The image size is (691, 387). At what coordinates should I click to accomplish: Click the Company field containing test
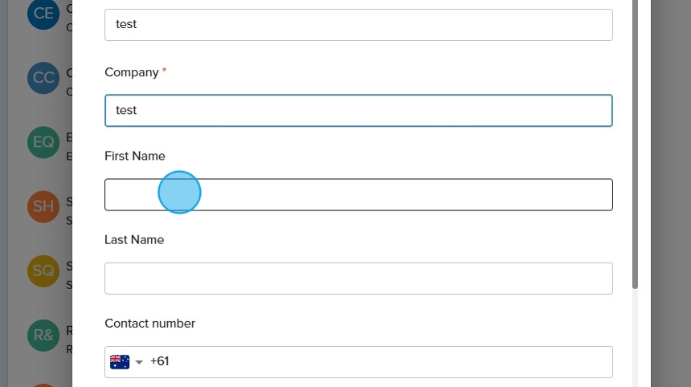click(x=358, y=111)
